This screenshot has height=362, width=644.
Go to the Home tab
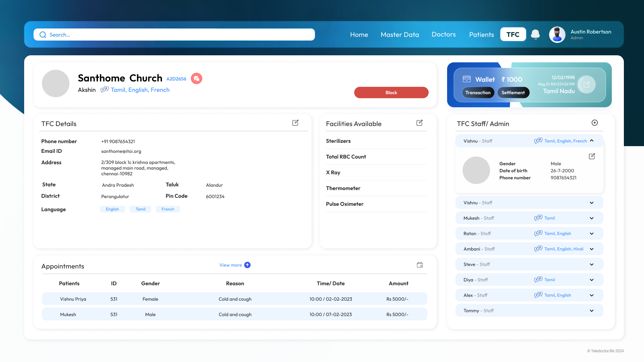(359, 35)
